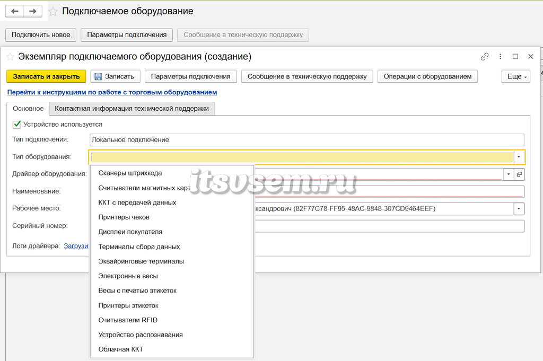Image resolution: width=543 pixels, height=361 pixels.
Task: Expand the Рабочее место dropdown arrow
Action: [519, 209]
